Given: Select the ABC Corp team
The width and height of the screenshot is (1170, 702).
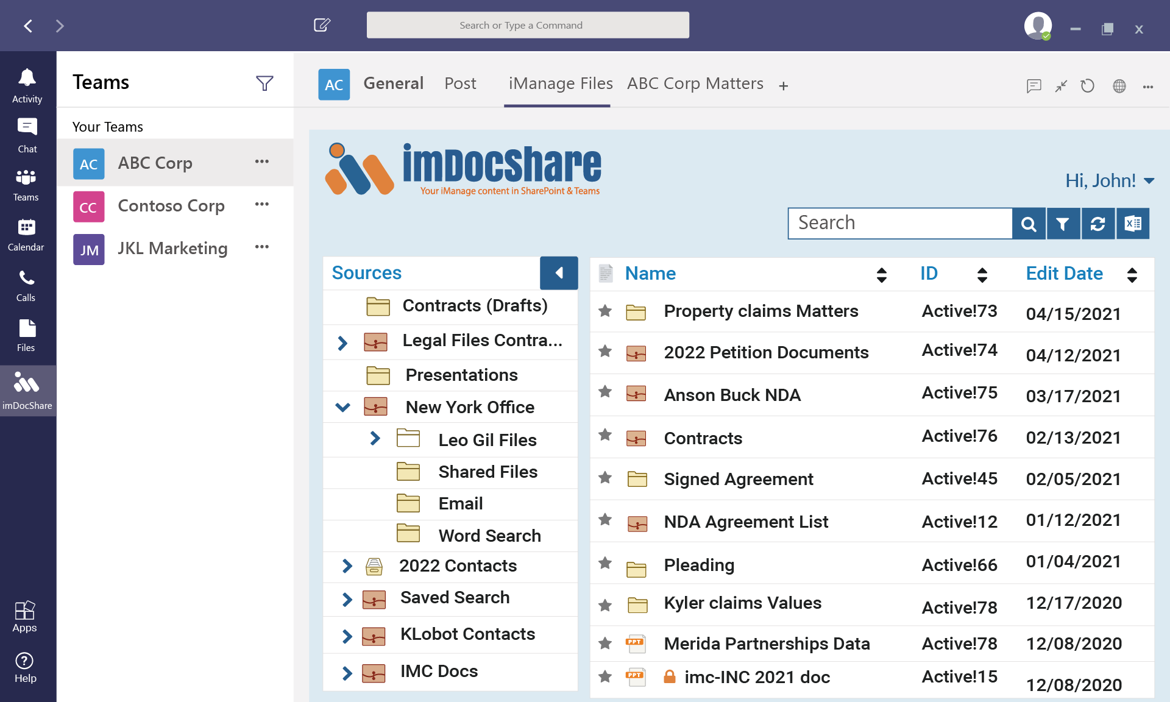Looking at the screenshot, I should [x=175, y=163].
